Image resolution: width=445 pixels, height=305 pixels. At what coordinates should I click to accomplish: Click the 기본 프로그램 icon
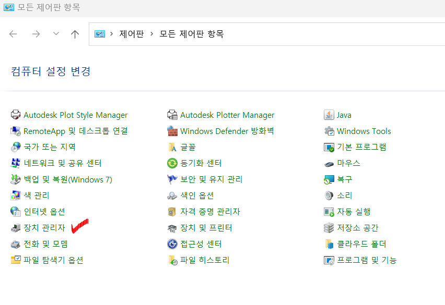coord(329,147)
